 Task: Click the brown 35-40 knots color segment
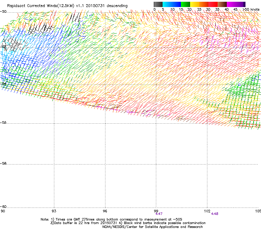click(222, 4)
